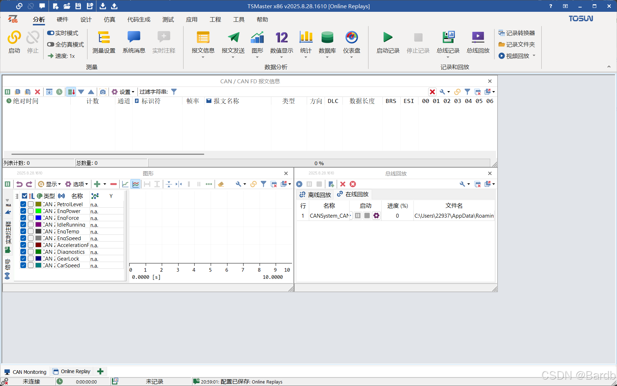Open the 仪表盘 dashboard tool
617x386 pixels.
[x=352, y=42]
